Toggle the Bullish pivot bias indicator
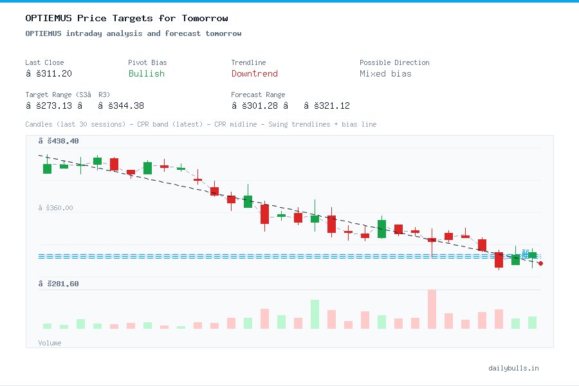This screenshot has width=579, height=386. pyautogui.click(x=146, y=74)
